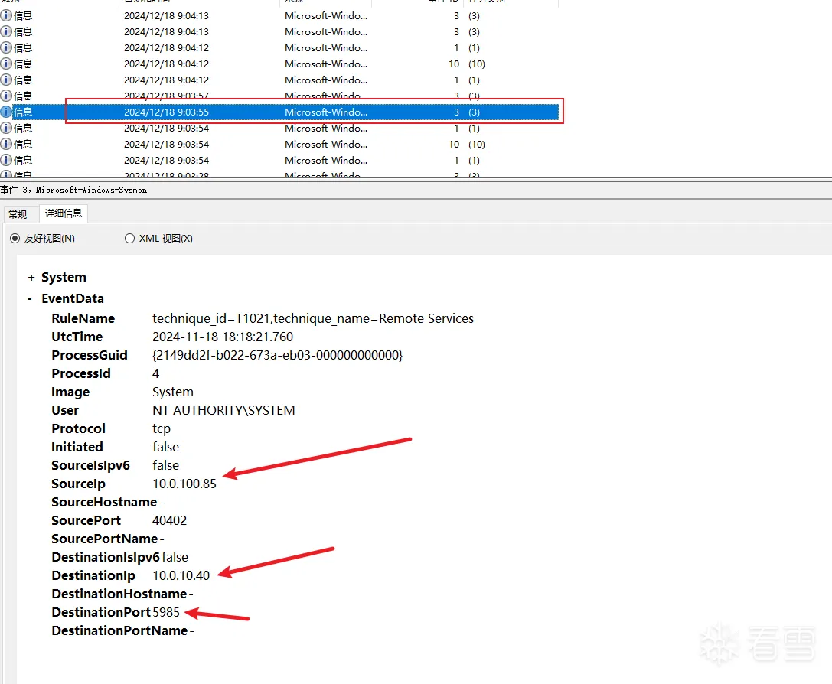Click the System node label
Image resolution: width=832 pixels, height=684 pixels.
coord(64,277)
